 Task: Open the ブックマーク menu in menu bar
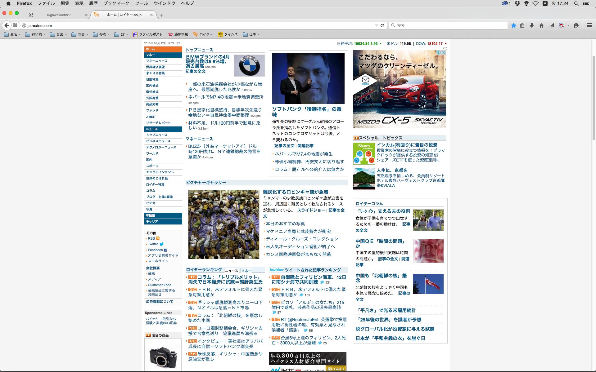coord(116,3)
